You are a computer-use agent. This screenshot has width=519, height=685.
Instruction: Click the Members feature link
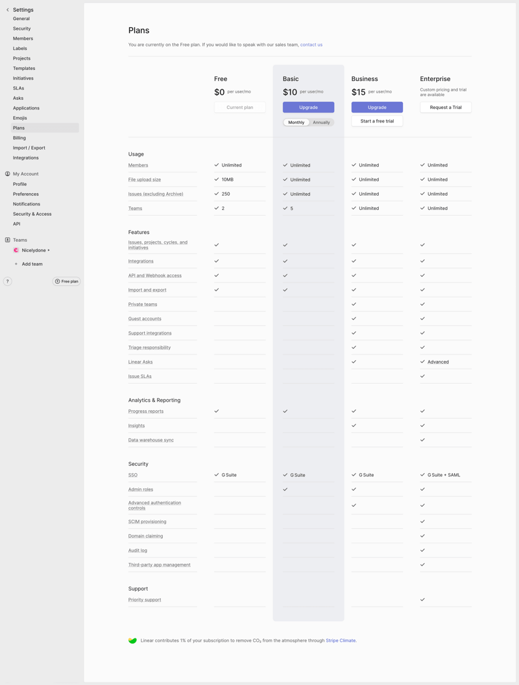138,165
